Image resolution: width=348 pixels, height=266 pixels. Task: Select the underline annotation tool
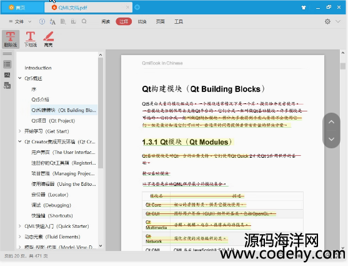point(31,39)
